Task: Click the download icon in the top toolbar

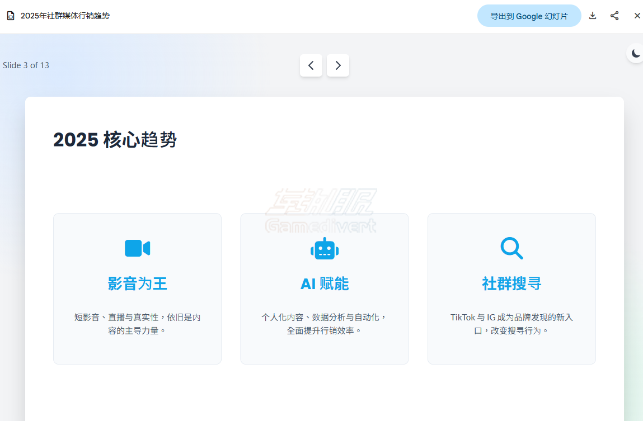Action: point(593,16)
